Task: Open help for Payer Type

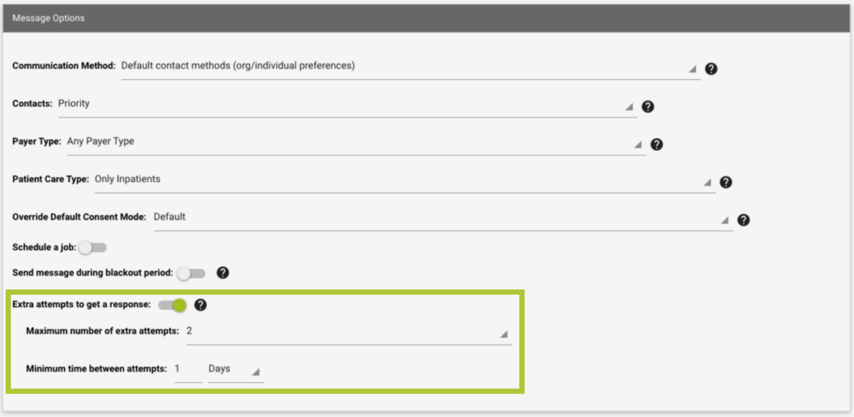Action: (x=656, y=145)
